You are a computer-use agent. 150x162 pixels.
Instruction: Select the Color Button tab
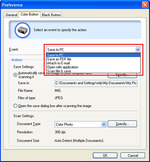[x=30, y=14]
